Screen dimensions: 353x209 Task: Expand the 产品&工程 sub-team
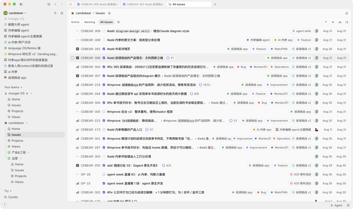tap(28, 152)
